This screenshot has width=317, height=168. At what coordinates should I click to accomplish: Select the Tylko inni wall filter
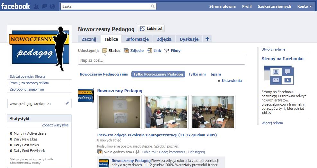pyautogui.click(x=197, y=74)
